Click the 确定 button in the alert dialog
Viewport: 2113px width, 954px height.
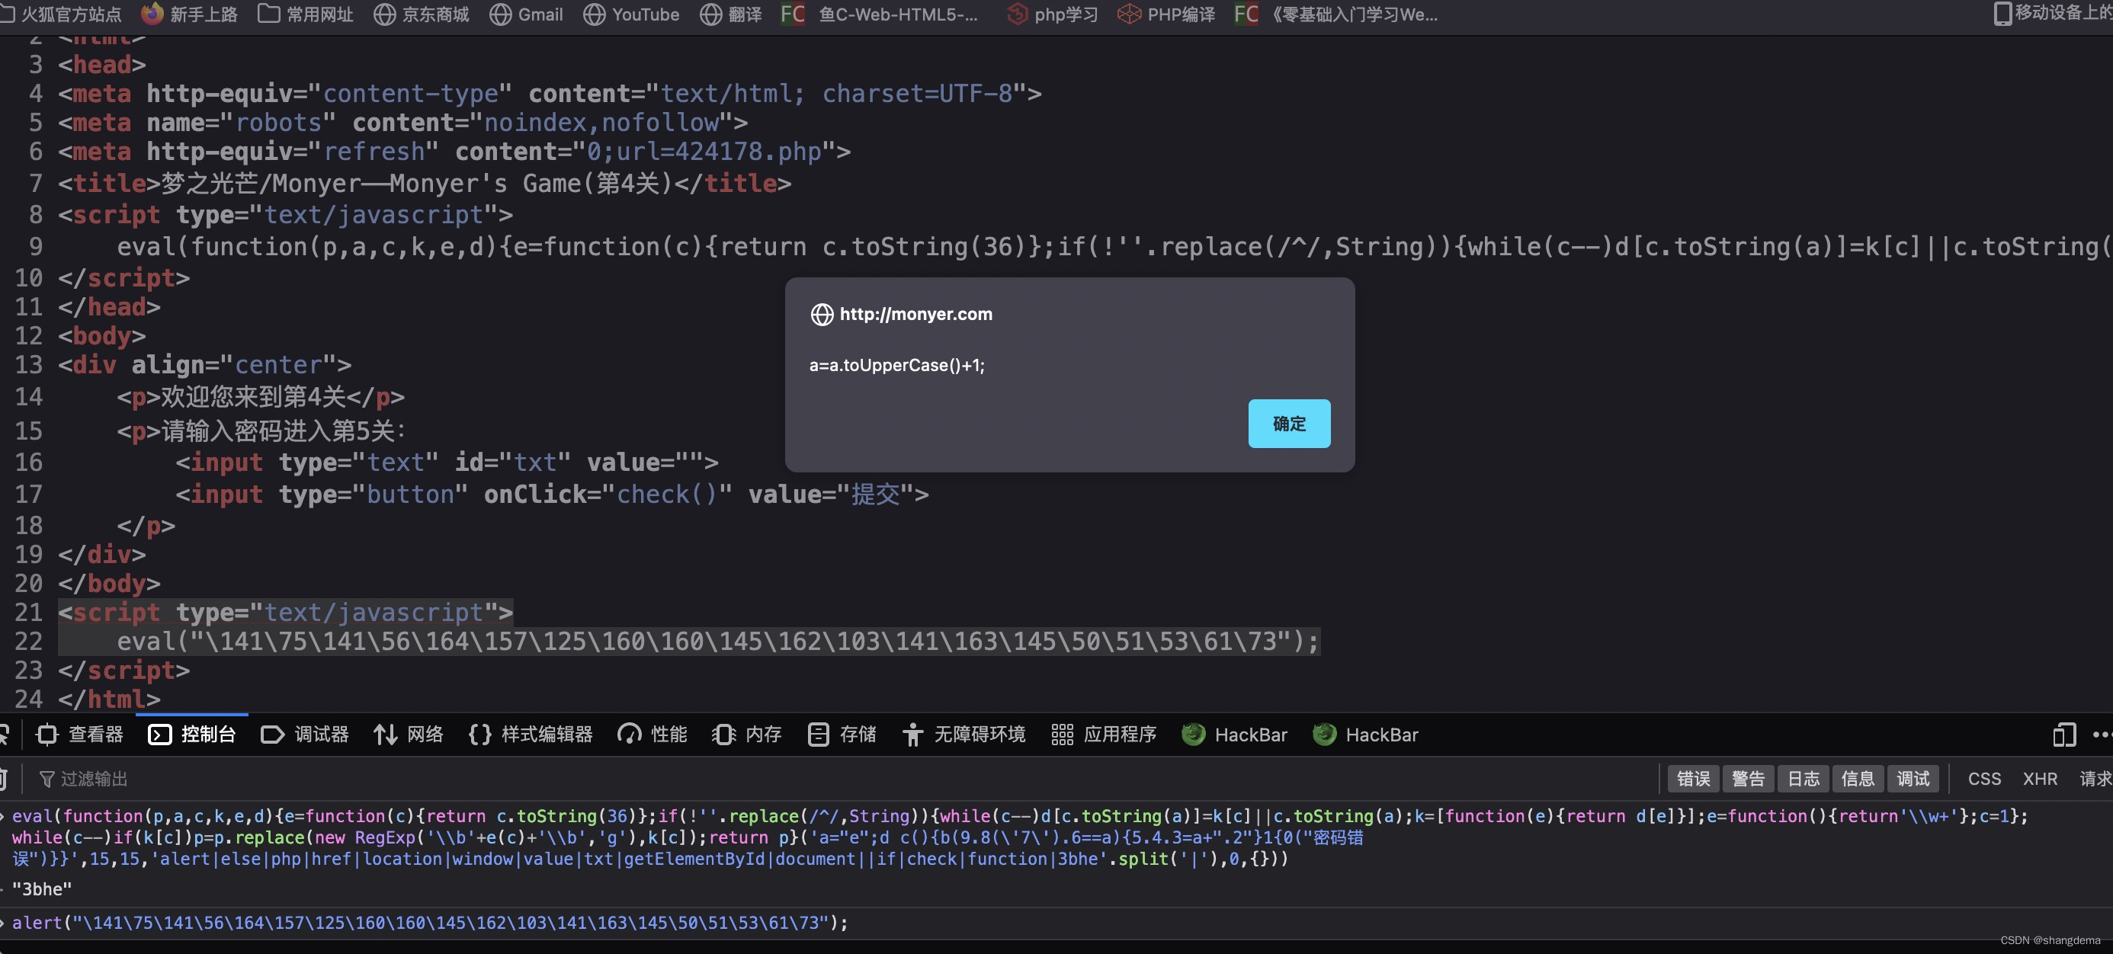coord(1289,423)
